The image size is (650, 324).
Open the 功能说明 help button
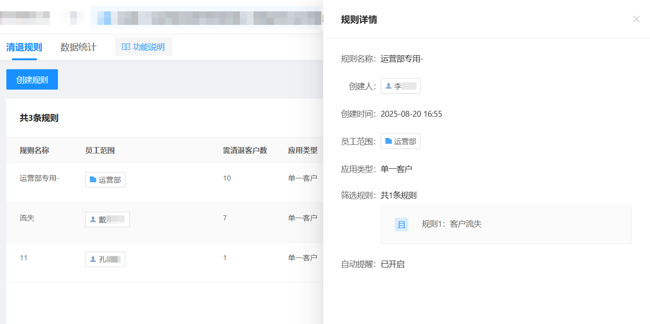click(143, 47)
